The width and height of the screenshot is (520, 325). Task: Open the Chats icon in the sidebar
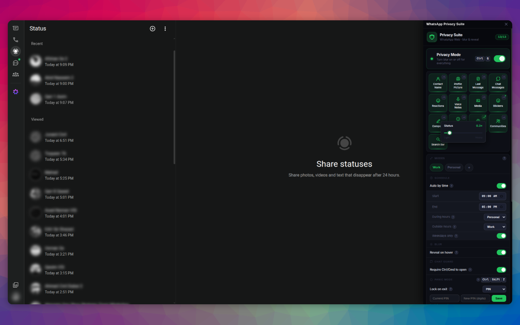coord(15,28)
